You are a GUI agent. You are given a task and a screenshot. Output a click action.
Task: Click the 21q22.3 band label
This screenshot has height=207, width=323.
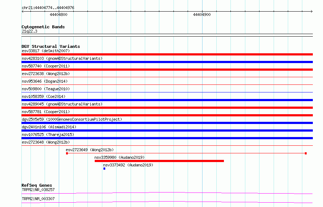coord(29,31)
